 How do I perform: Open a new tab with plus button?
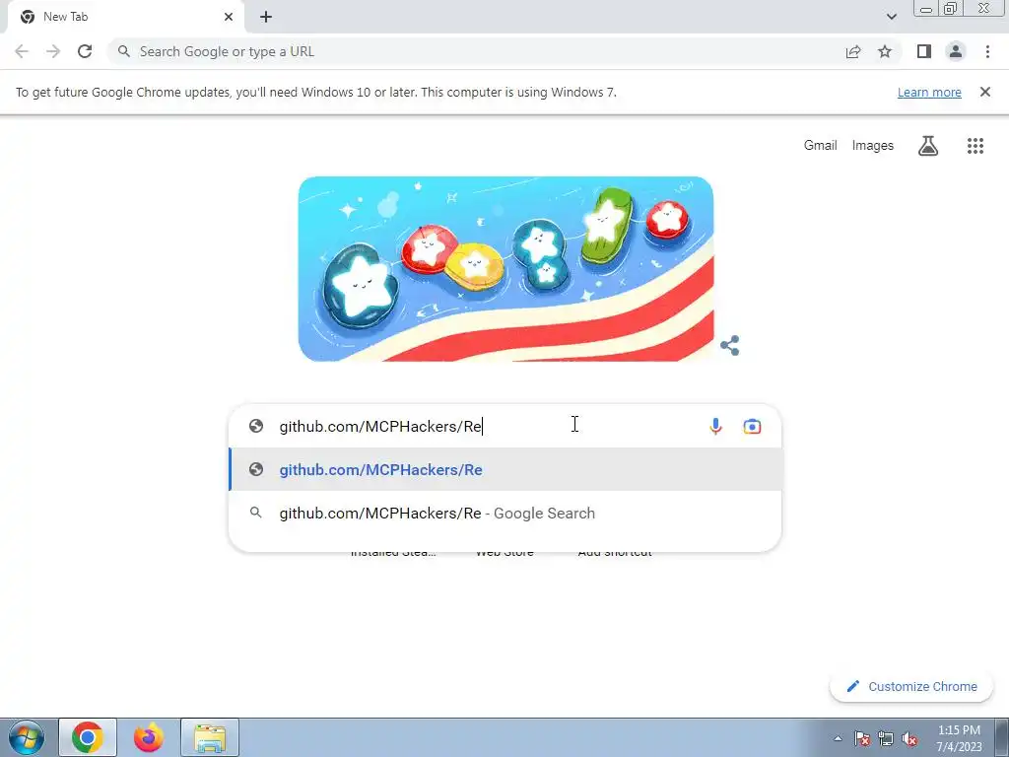tap(266, 17)
